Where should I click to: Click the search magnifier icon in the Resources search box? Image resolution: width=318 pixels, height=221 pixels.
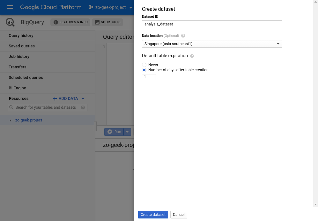point(11,107)
